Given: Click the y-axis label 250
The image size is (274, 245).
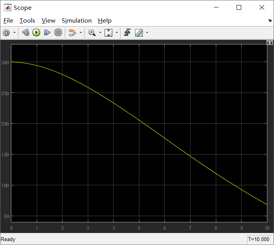Looking at the screenshot, I should pyautogui.click(x=5, y=93).
